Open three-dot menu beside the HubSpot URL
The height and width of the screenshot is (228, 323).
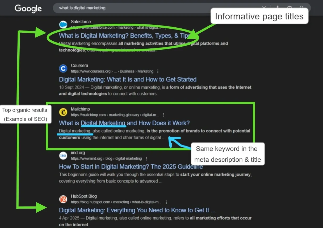coord(166,202)
